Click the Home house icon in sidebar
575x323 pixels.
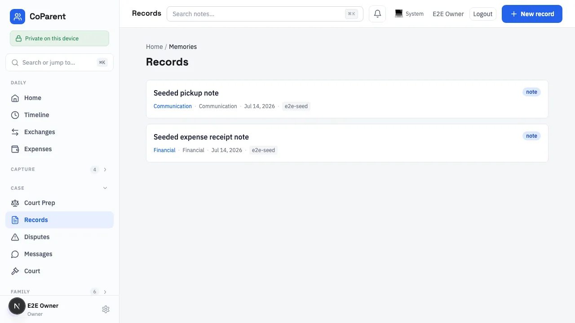tap(15, 98)
